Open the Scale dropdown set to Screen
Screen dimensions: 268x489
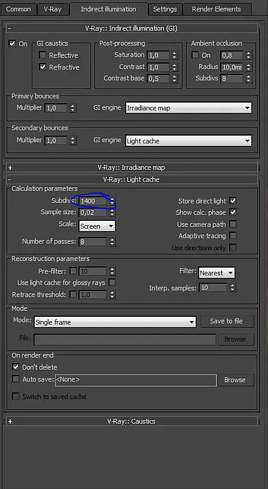coord(97,226)
